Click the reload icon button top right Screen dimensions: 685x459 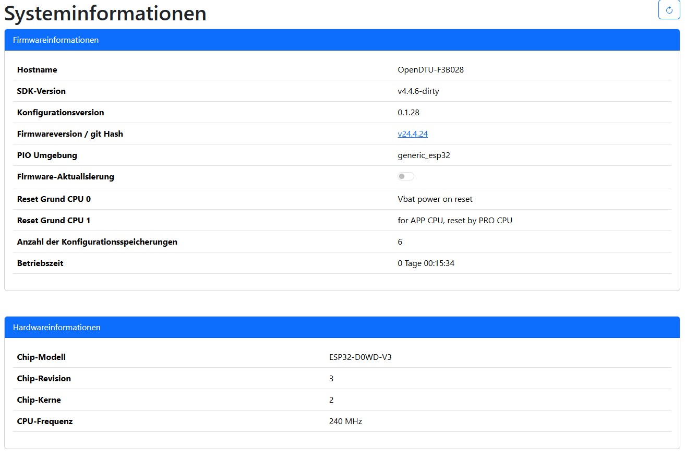click(x=669, y=10)
